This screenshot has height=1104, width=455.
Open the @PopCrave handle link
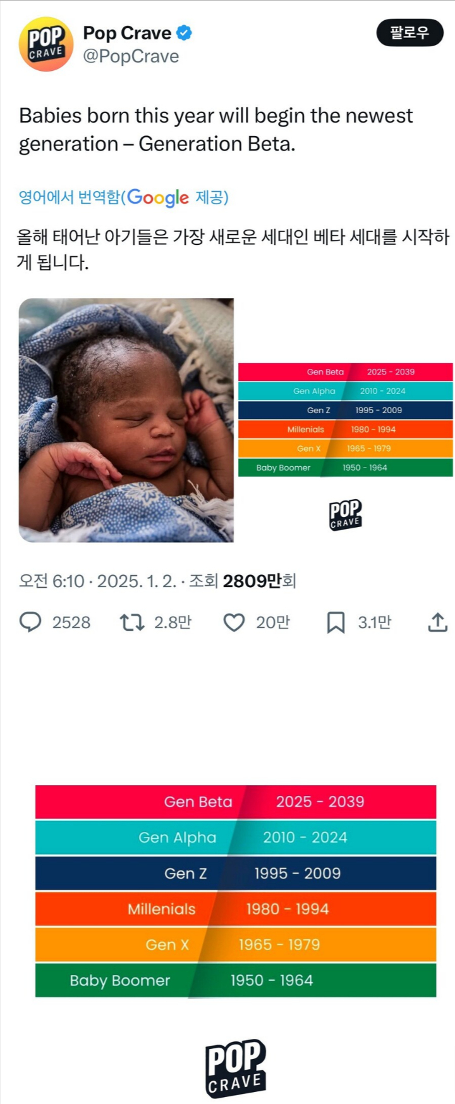click(131, 56)
